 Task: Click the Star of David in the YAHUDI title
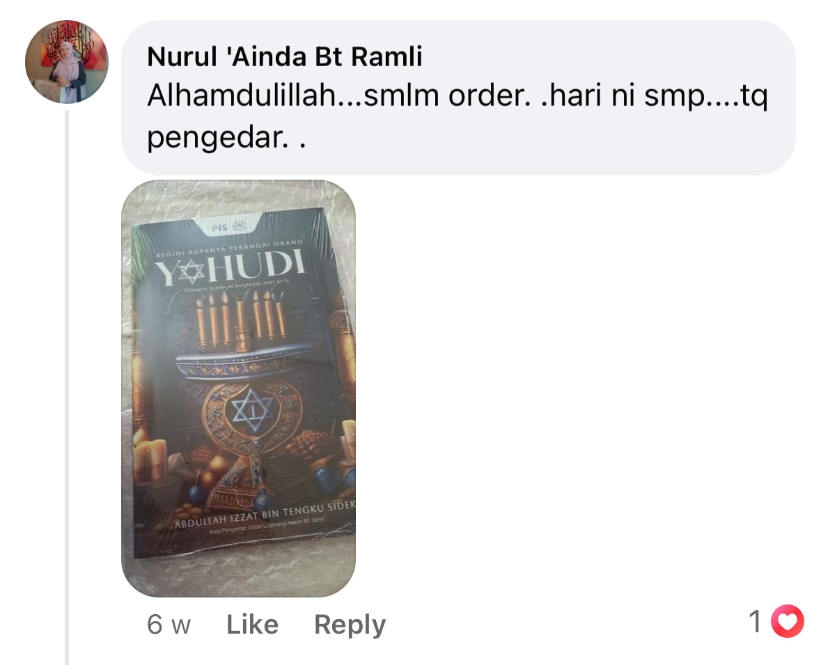(191, 272)
